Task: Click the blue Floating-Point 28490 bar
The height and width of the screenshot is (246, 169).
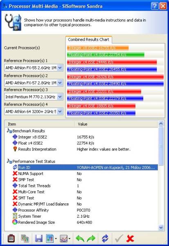Action: 115,84
